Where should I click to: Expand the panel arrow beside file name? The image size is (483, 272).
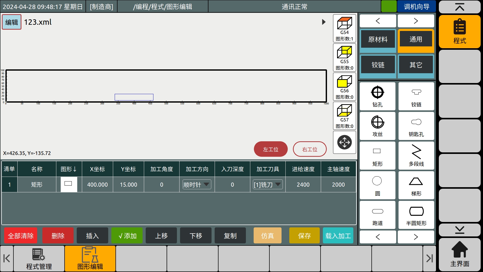point(324,22)
